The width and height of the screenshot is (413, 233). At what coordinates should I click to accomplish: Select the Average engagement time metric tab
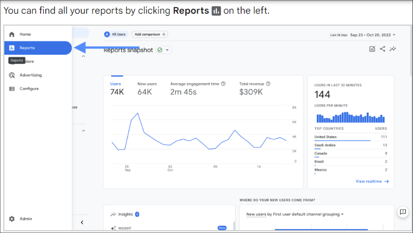coord(198,89)
